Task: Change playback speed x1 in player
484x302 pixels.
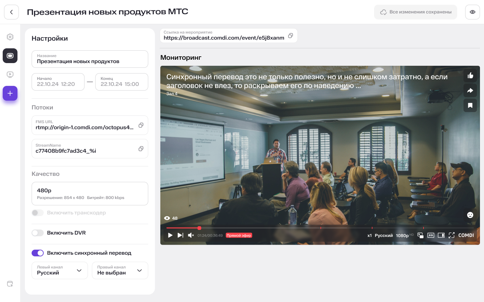Action: 369,236
